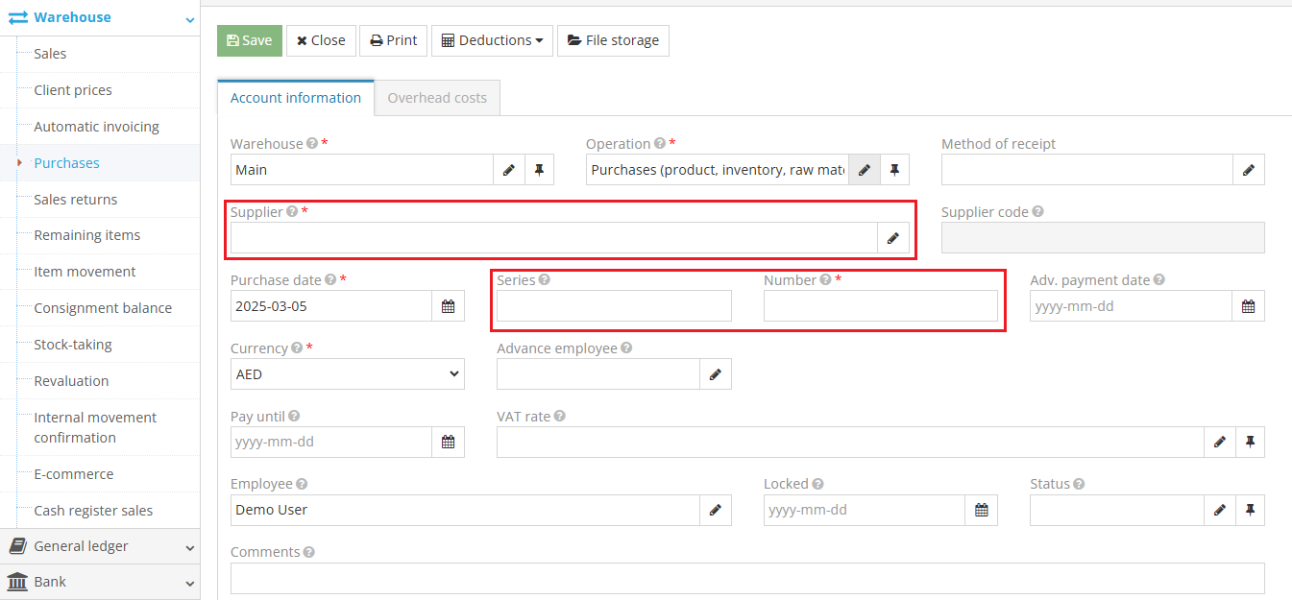Collapse the Warehouse sidebar menu
The height and width of the screenshot is (600, 1292).
point(188,17)
